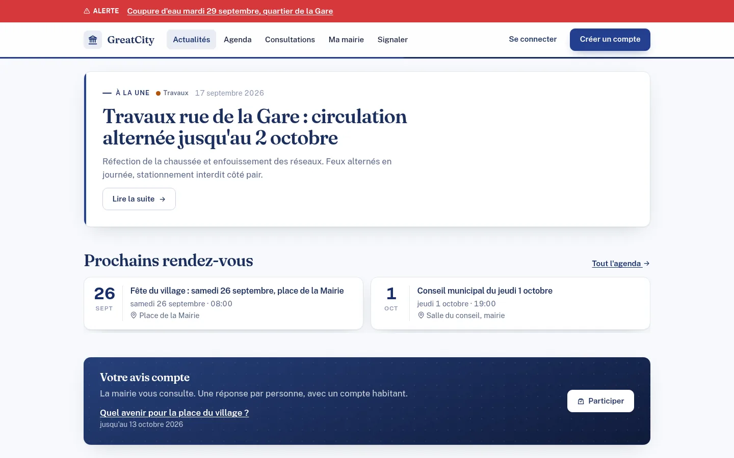Image resolution: width=734 pixels, height=458 pixels.
Task: Click the jusqu'au 13 octobre 2026 deadline text
Action: (141, 424)
